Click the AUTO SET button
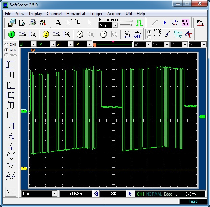The width and height of the screenshot is (210, 207). 185,23
